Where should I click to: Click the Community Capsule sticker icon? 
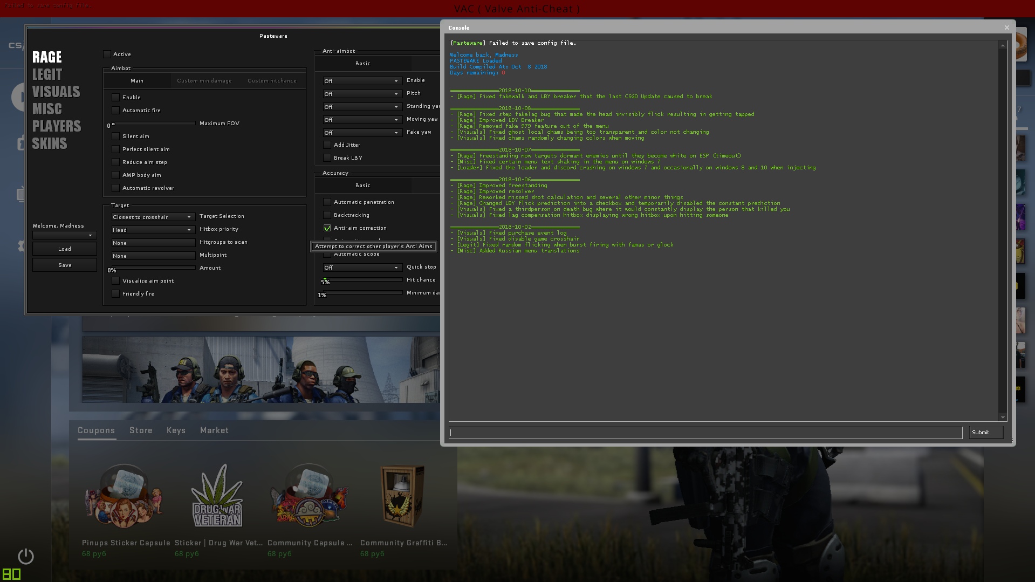point(310,497)
